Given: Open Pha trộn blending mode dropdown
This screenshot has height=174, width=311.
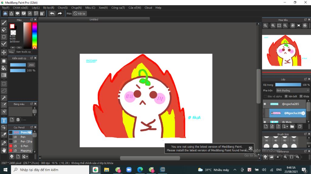Looking at the screenshot, I should 292,90.
